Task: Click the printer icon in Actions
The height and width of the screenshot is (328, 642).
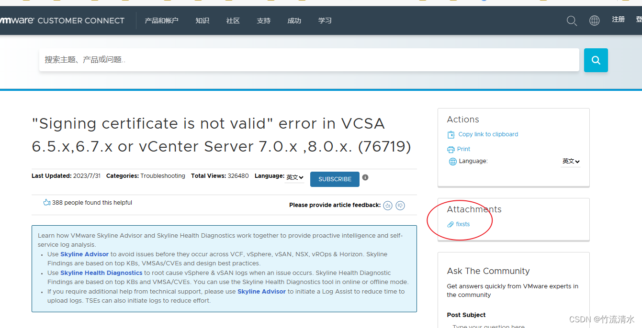Action: tap(451, 149)
